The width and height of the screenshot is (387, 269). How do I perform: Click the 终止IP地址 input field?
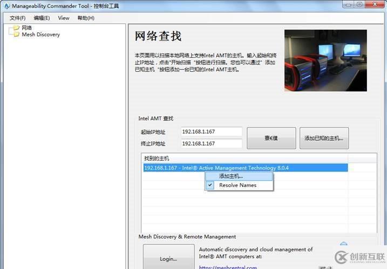click(x=211, y=143)
